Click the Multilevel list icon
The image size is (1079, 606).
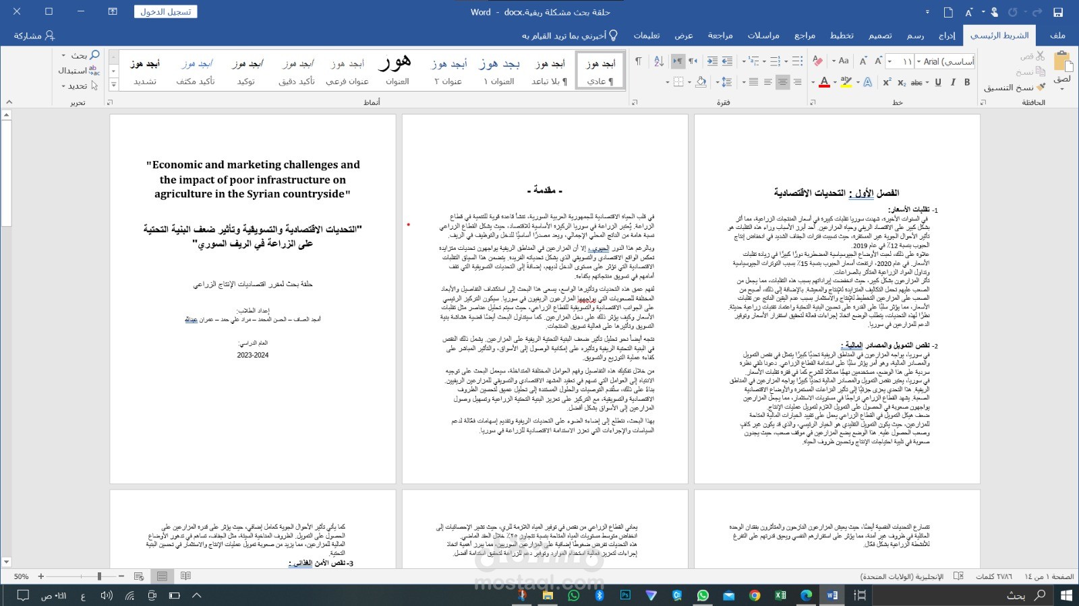(753, 61)
